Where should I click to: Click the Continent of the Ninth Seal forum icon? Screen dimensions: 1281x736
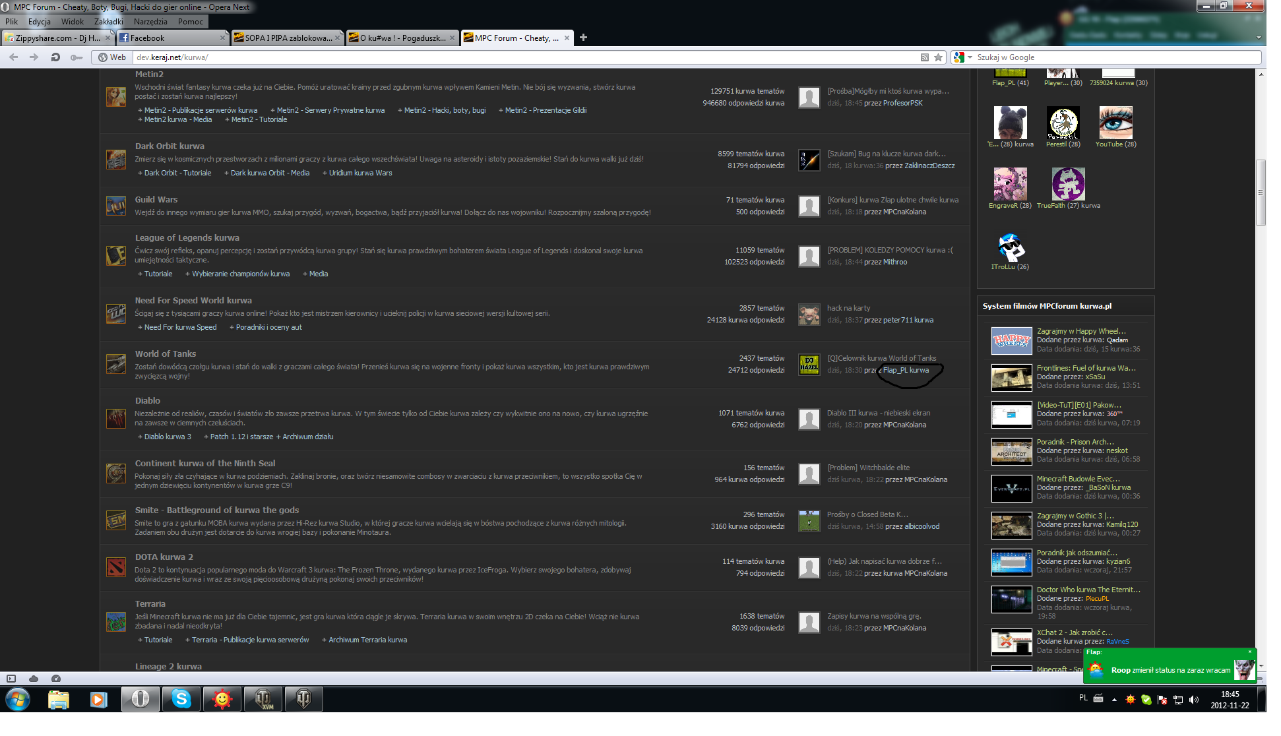116,474
